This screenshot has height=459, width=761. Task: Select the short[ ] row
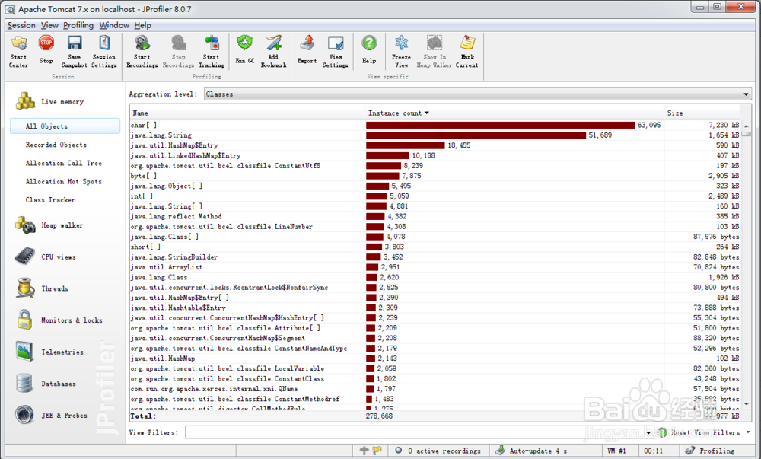(x=435, y=247)
